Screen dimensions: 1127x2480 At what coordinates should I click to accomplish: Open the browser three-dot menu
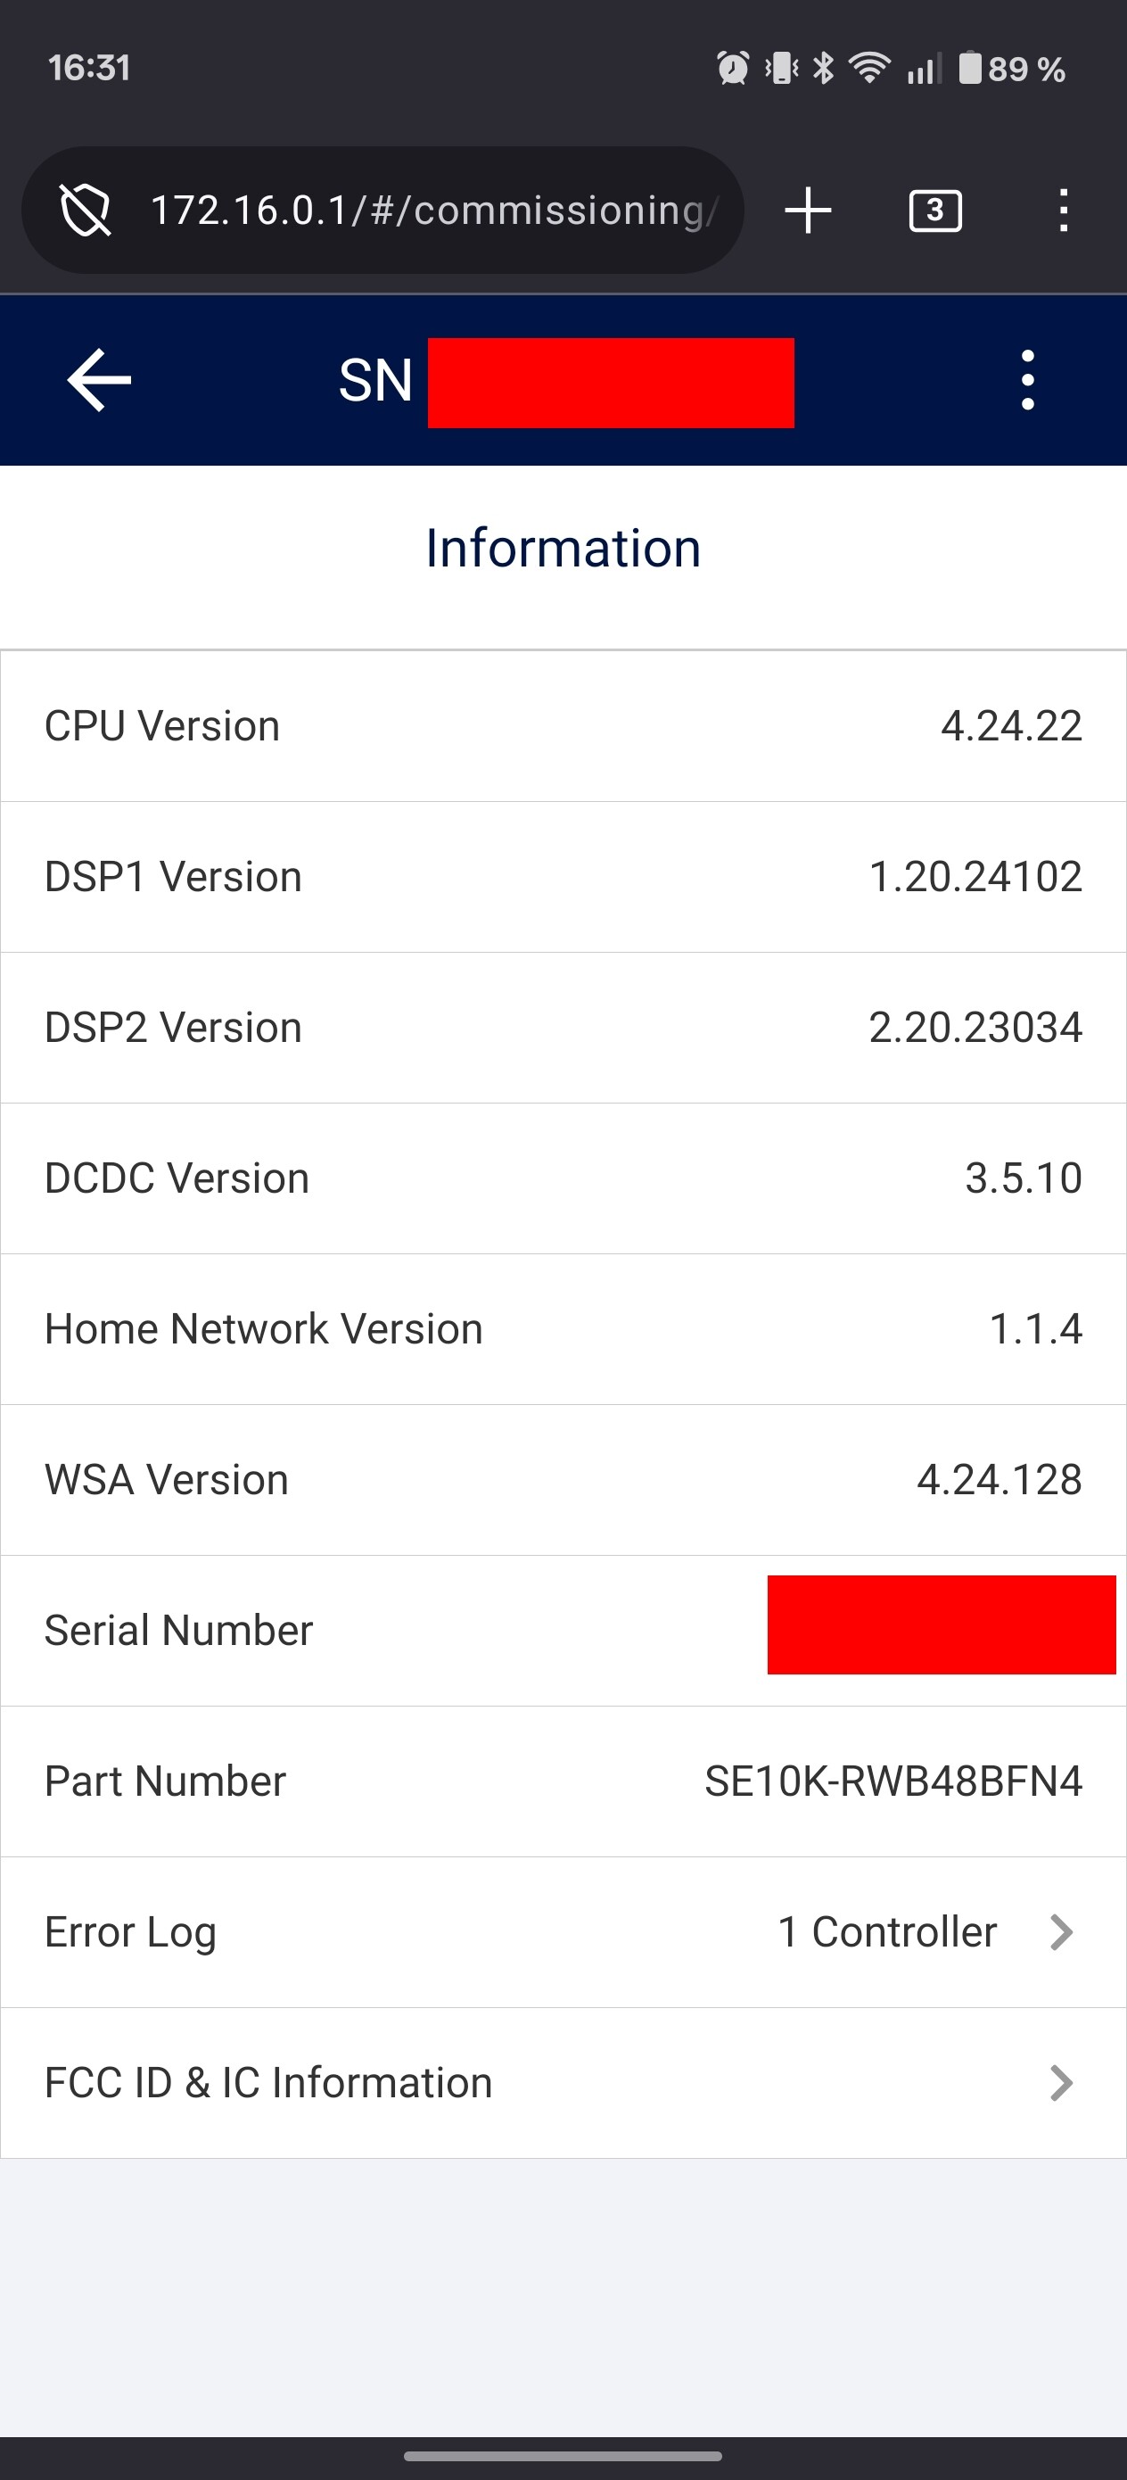click(1063, 210)
